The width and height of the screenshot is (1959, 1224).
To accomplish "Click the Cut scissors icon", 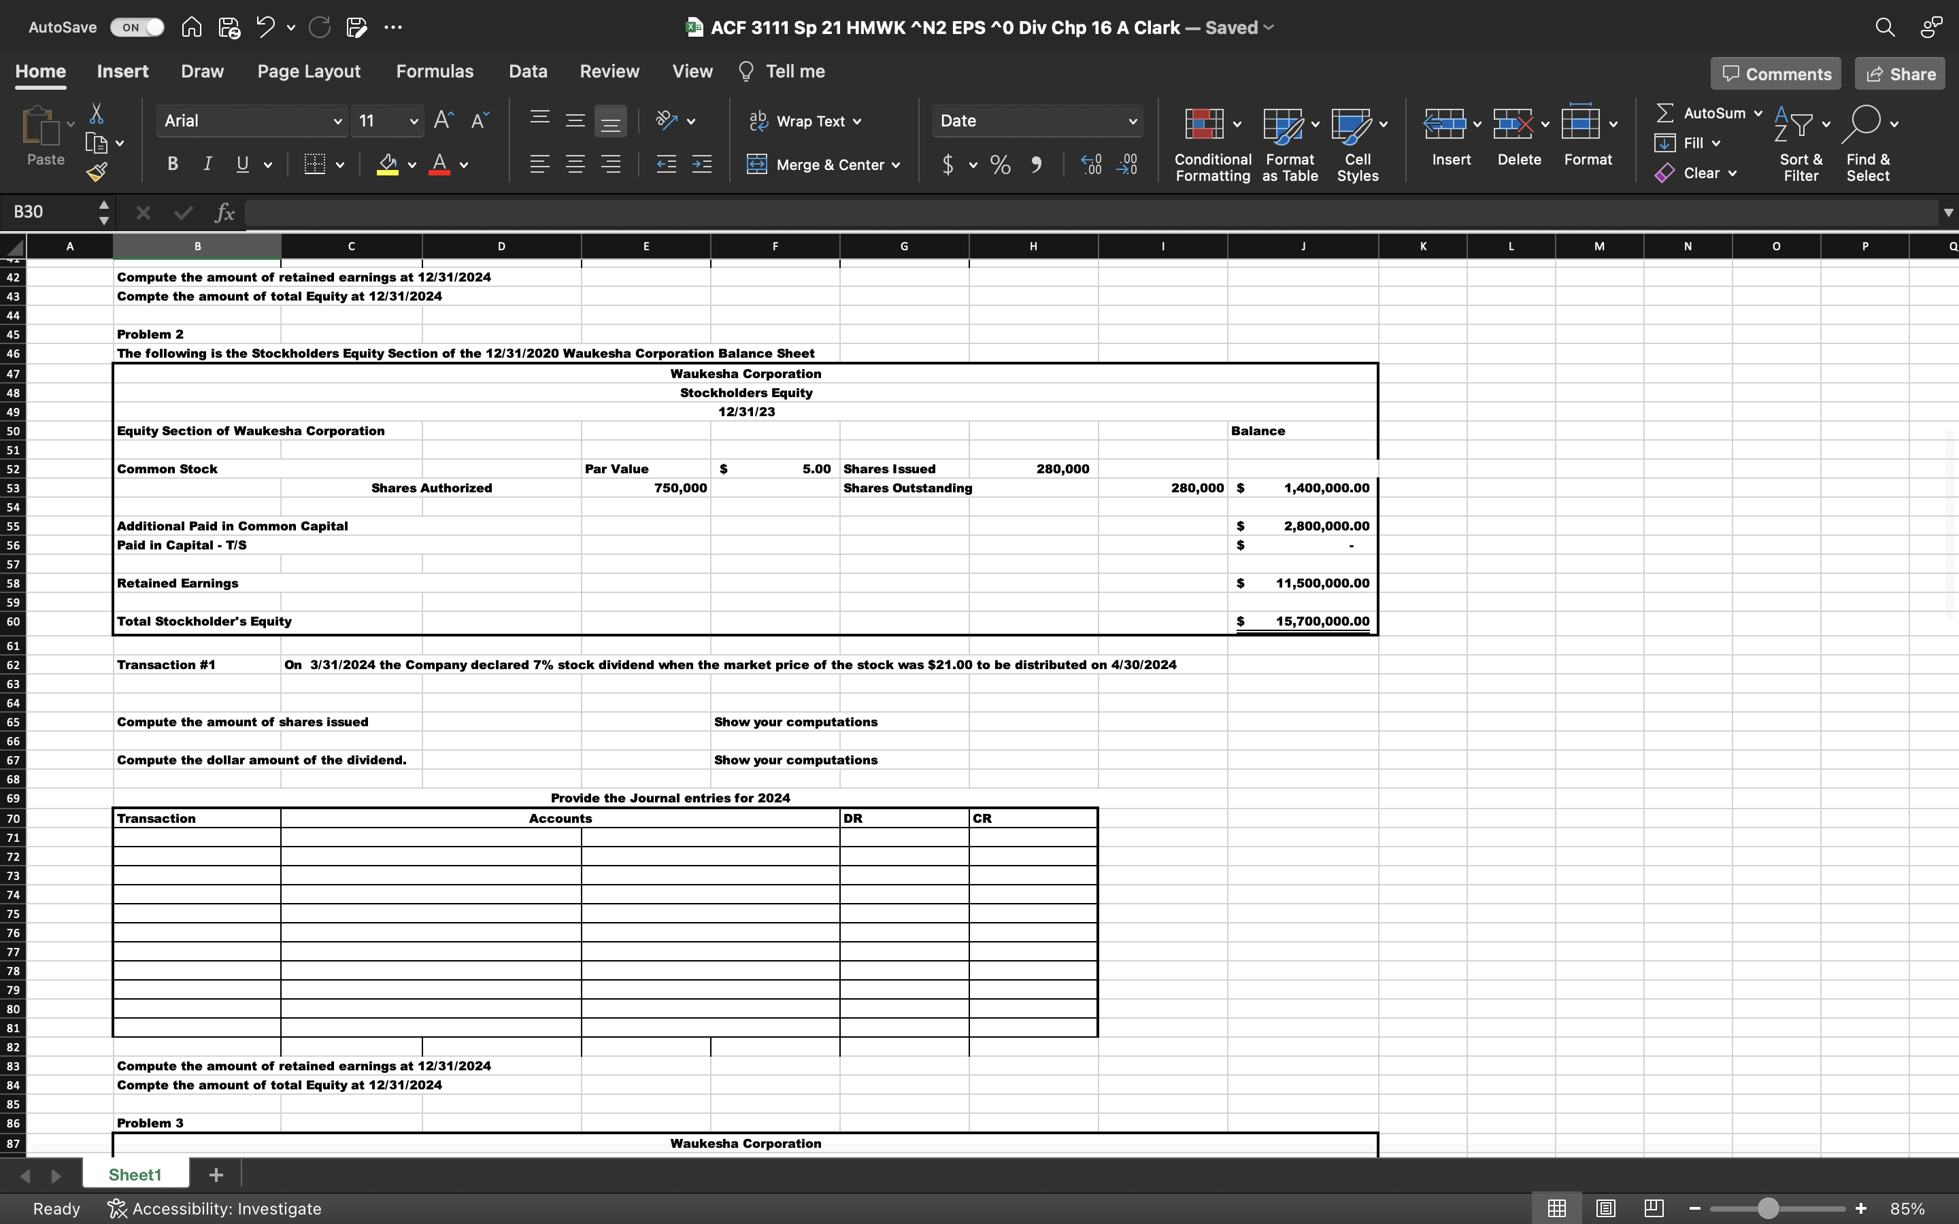I will (x=97, y=114).
